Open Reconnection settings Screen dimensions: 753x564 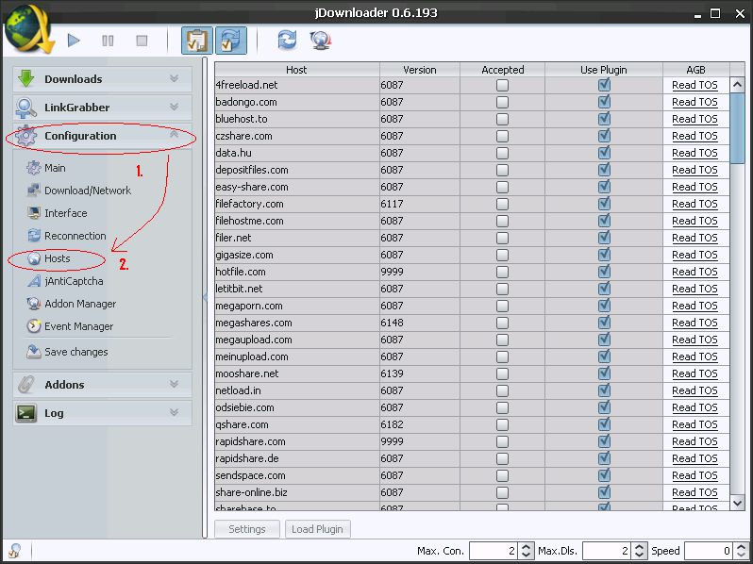66,236
